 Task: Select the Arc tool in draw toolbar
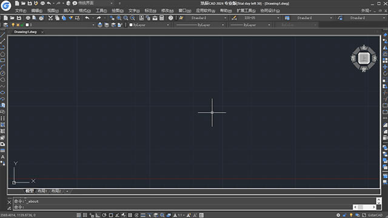pyautogui.click(x=2, y=67)
